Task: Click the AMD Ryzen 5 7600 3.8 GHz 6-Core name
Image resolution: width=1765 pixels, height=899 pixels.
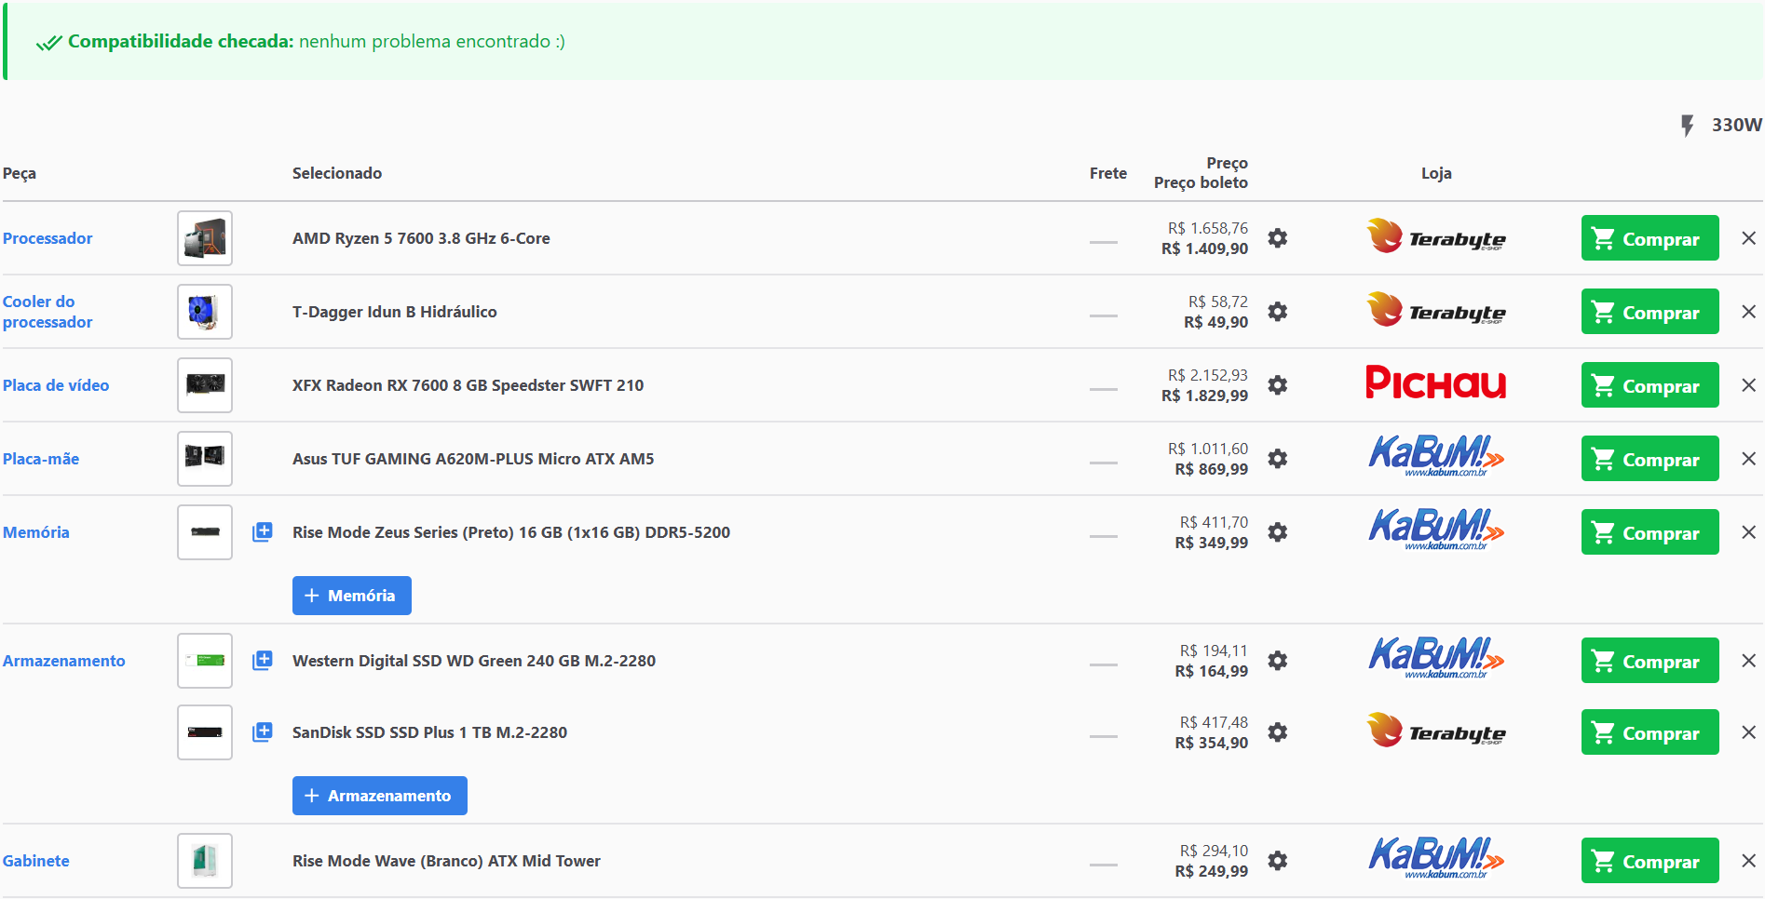Action: click(421, 238)
